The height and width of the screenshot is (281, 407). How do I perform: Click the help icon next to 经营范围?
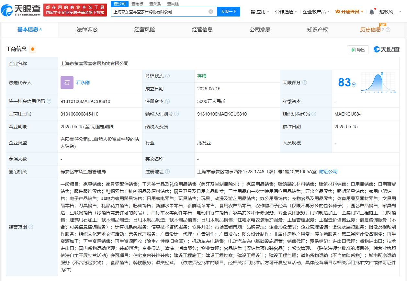tap(30, 227)
